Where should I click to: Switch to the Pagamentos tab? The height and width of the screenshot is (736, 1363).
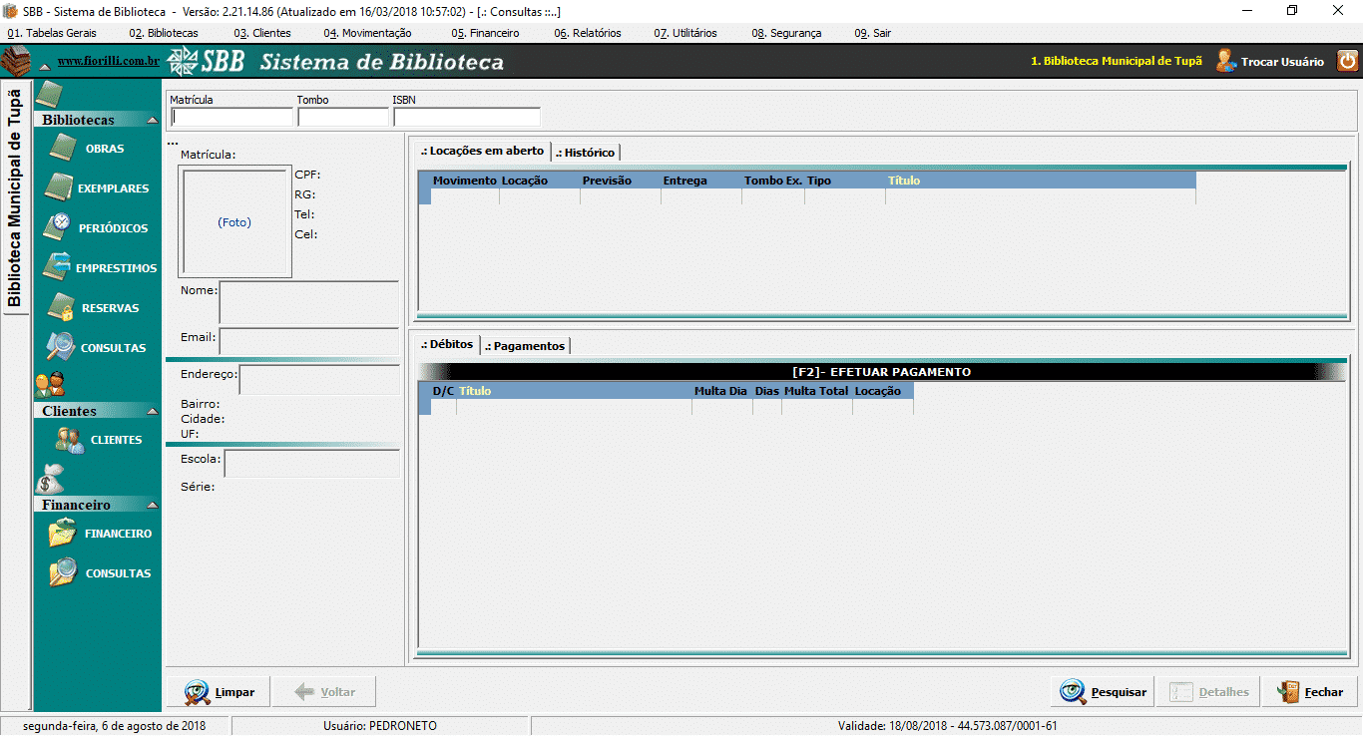pyautogui.click(x=527, y=346)
